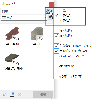Select the 梁-RC concrete beam thumbnail

click(37, 34)
